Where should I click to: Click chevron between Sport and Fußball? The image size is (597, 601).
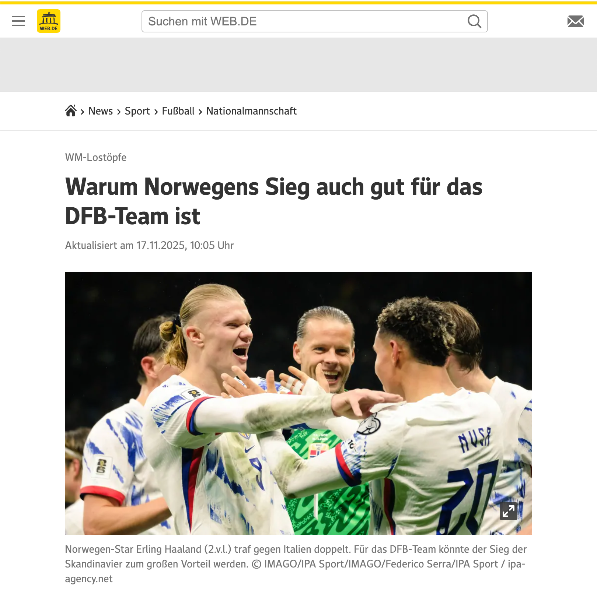[x=156, y=112]
